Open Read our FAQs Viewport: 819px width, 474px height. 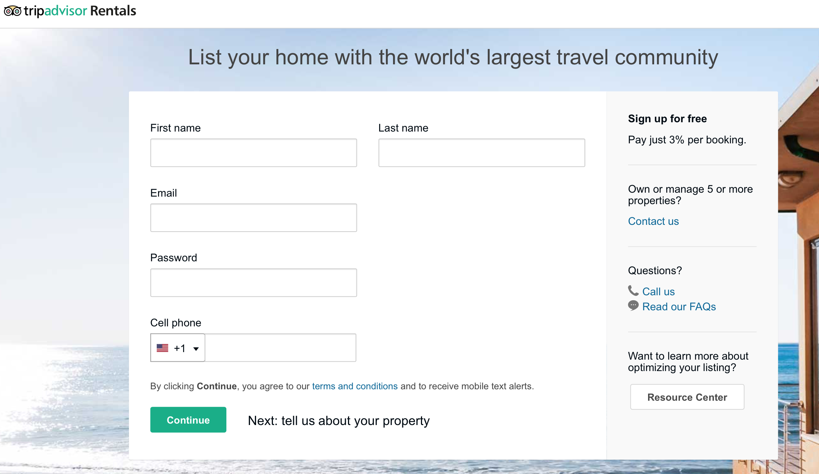point(679,306)
